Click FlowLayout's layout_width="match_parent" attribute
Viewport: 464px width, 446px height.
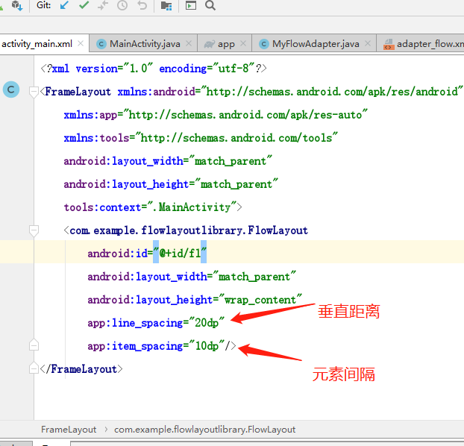pos(192,277)
